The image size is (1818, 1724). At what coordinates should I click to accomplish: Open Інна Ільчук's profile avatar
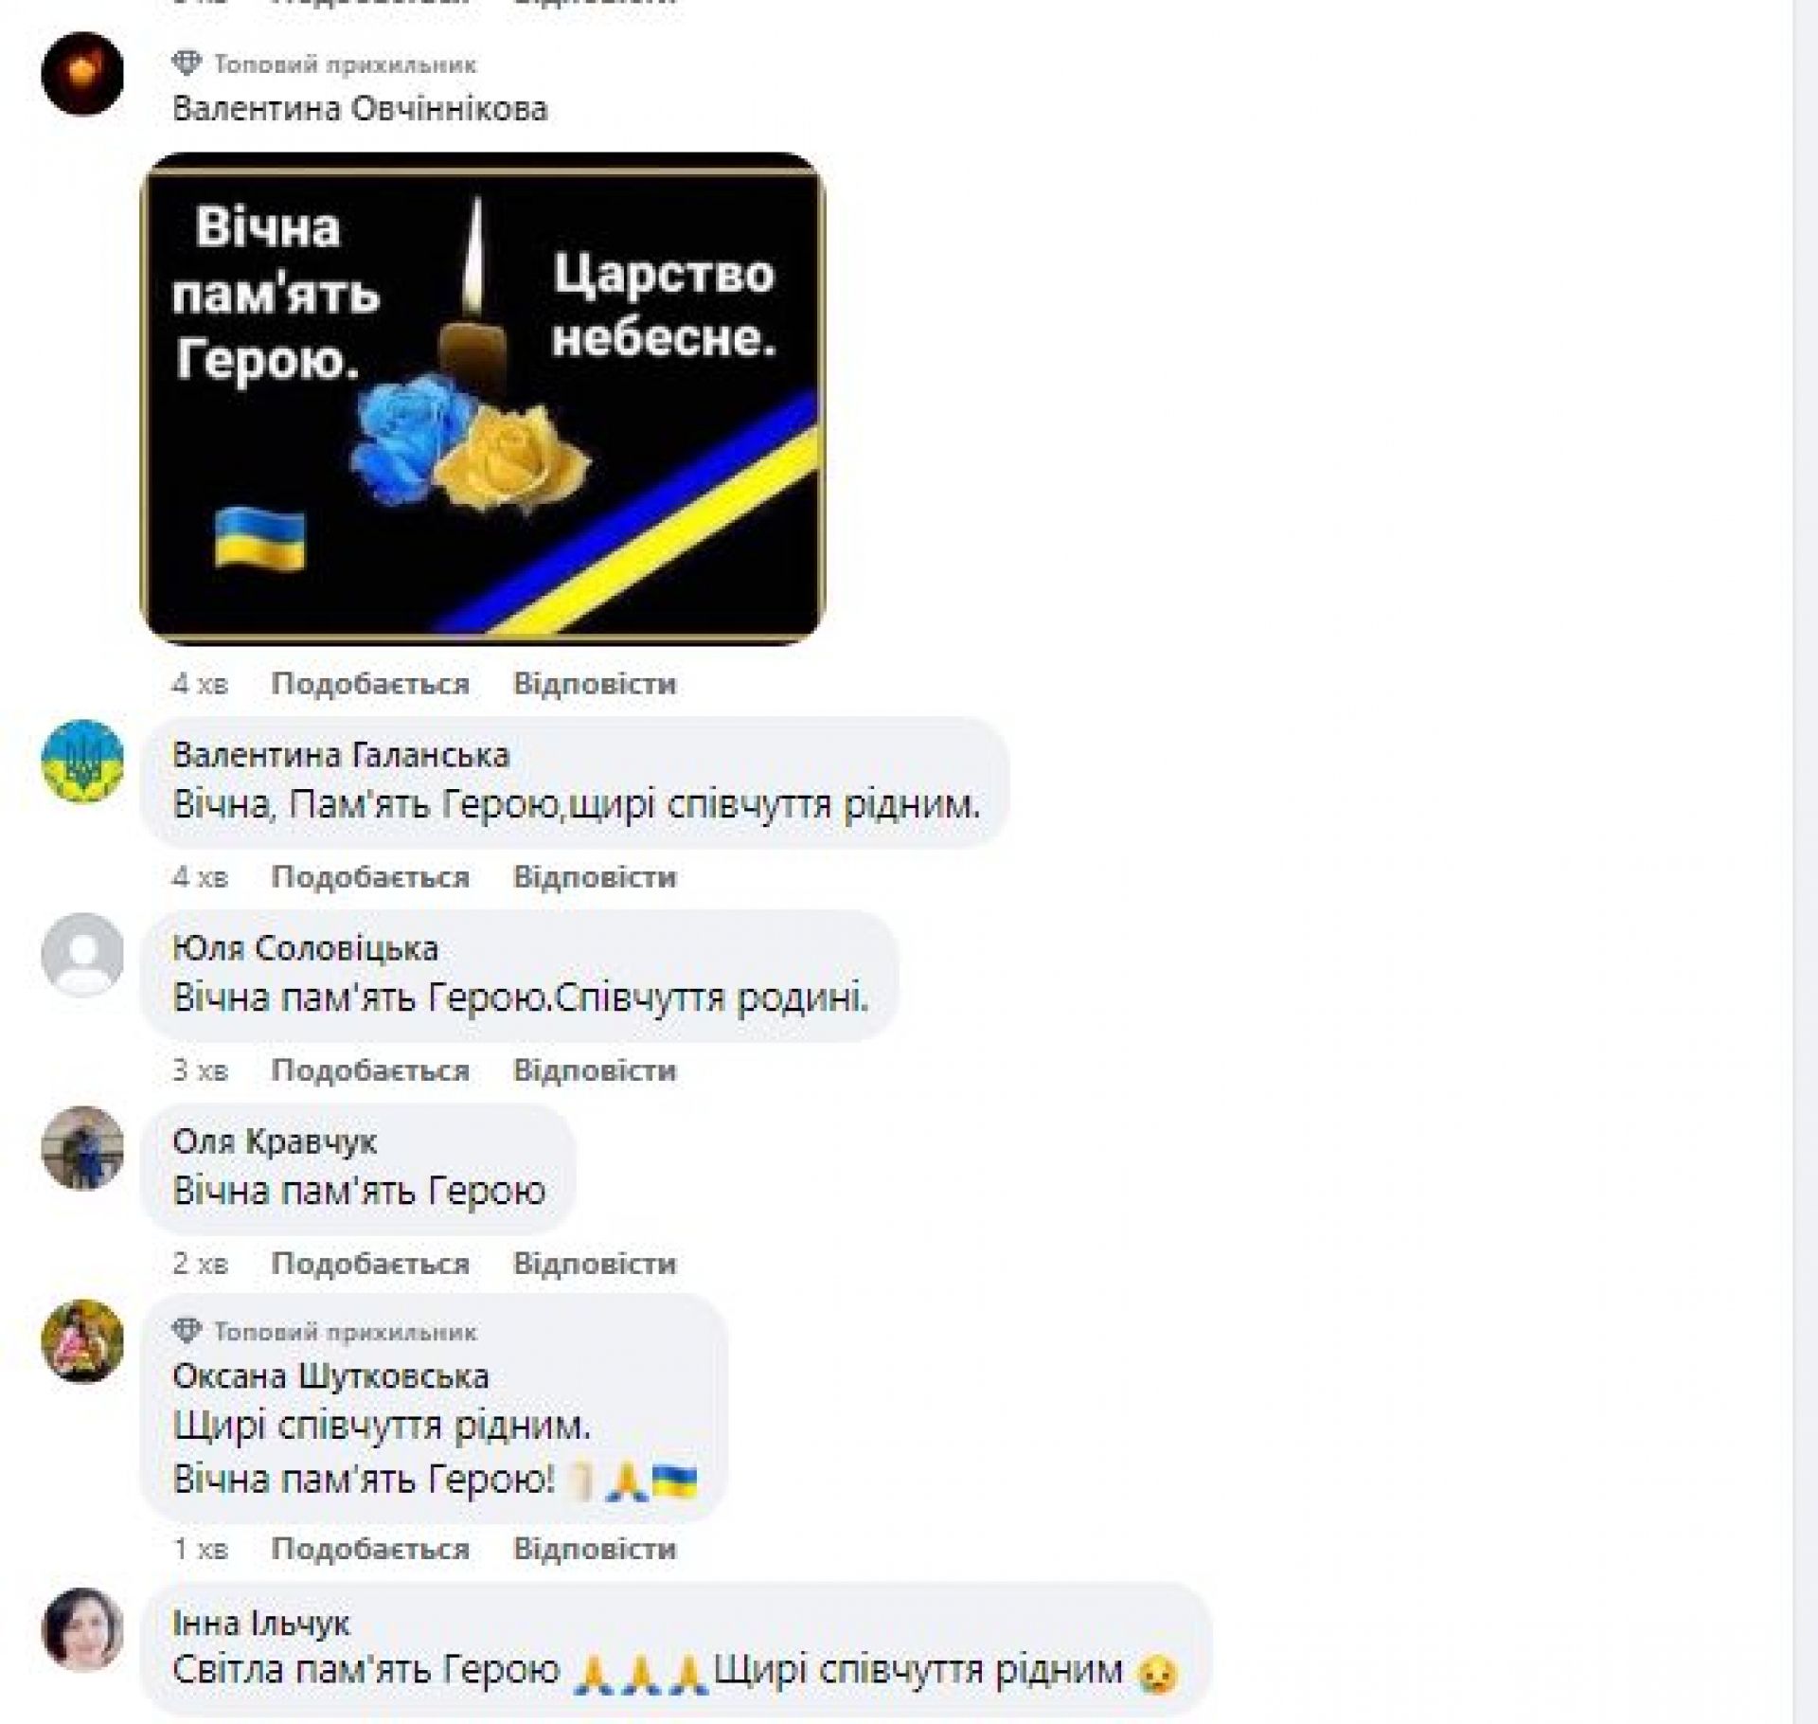coord(82,1630)
